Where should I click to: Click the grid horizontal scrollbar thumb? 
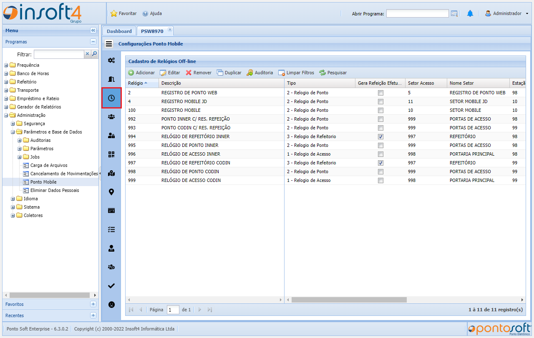tap(349, 300)
